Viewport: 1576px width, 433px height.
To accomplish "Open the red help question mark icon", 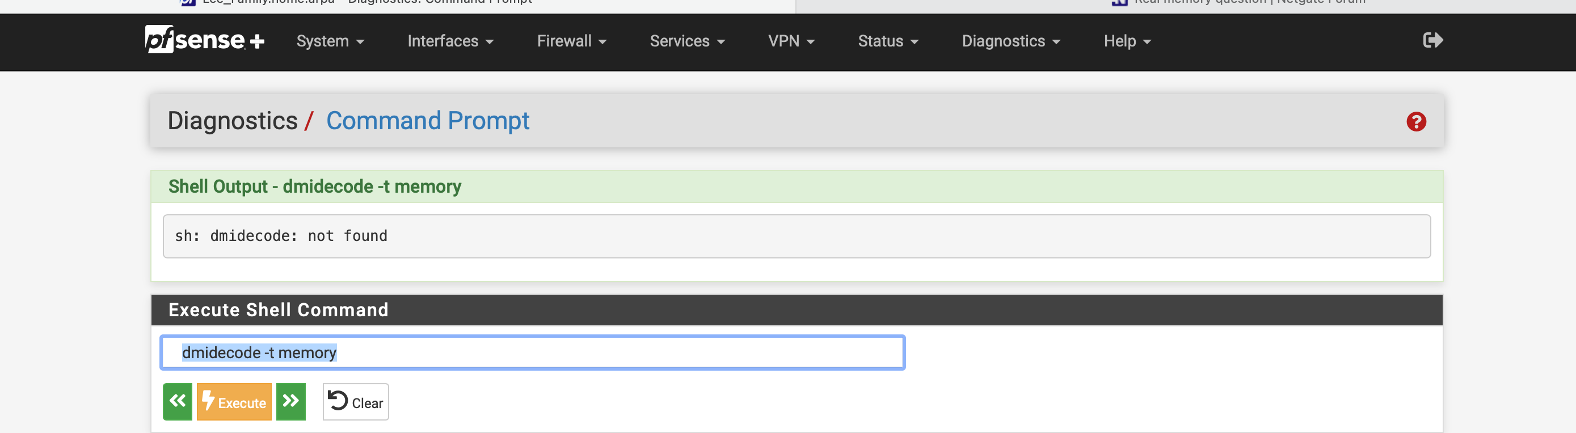I will point(1415,122).
